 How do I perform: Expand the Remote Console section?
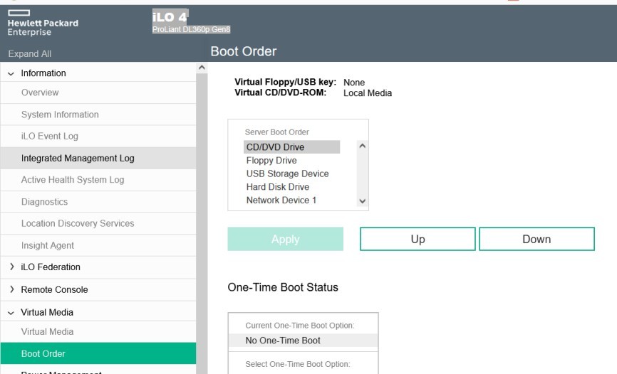tap(11, 290)
